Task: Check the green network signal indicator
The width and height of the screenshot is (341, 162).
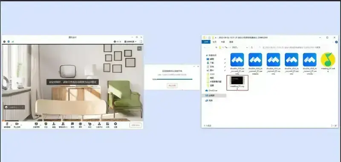Action: tap(13, 41)
